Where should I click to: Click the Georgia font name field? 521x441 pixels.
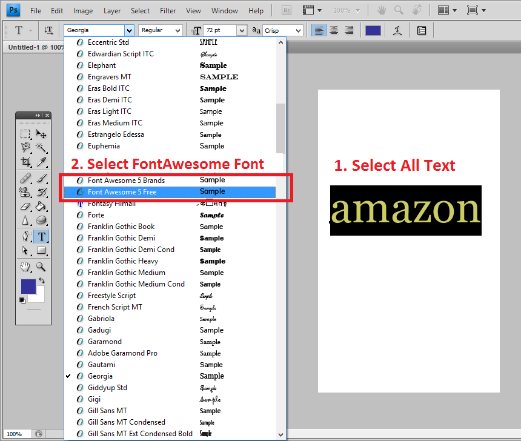click(x=95, y=30)
